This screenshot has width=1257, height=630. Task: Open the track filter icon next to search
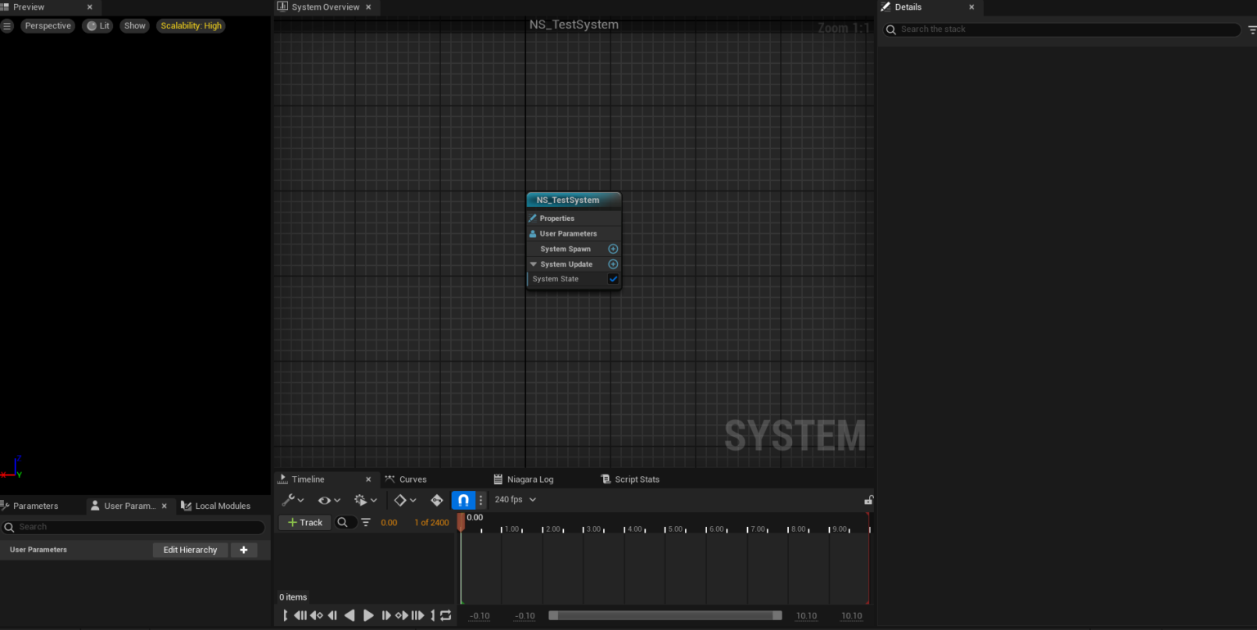coord(365,522)
